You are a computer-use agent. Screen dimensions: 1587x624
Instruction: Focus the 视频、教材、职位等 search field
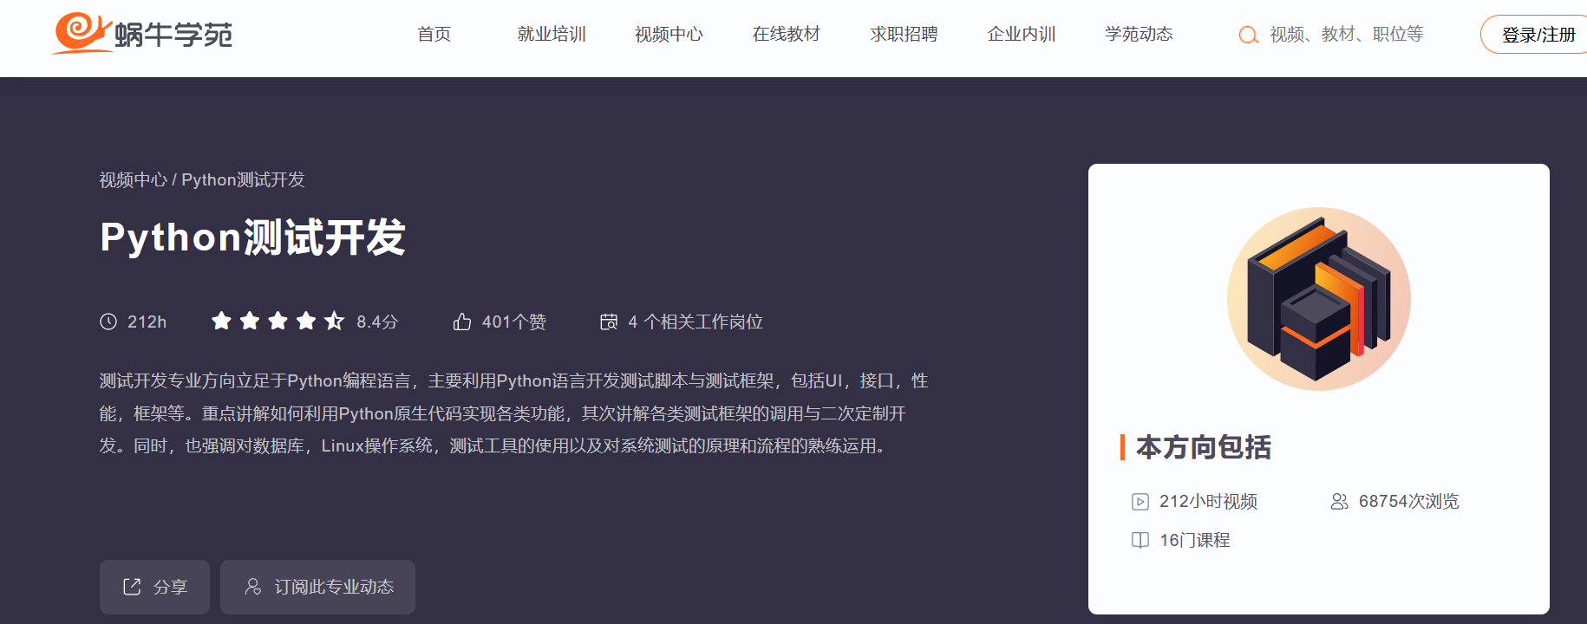pos(1347,35)
